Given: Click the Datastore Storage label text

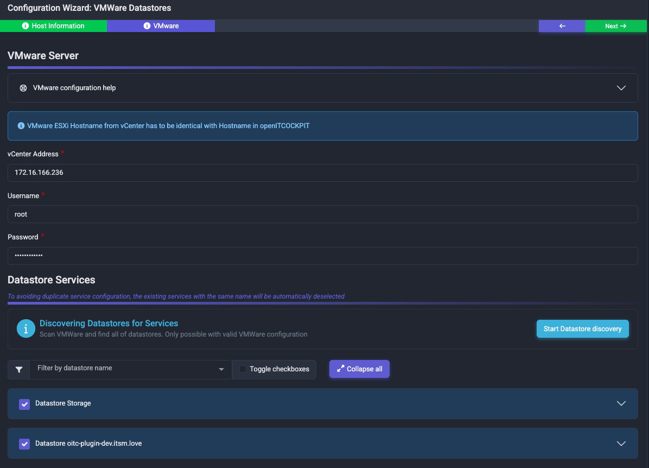Looking at the screenshot, I should tap(63, 403).
